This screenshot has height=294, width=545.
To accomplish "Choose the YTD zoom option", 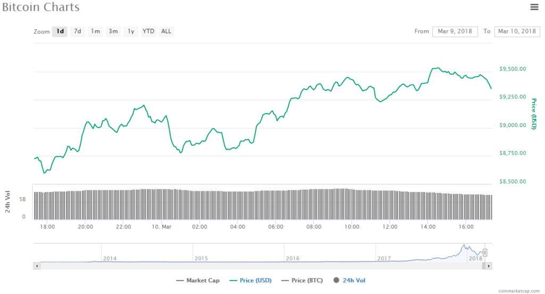I will (x=148, y=31).
